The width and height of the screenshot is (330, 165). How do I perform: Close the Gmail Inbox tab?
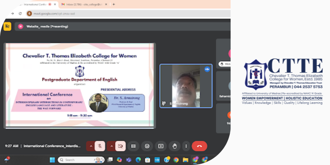coord(106,4)
